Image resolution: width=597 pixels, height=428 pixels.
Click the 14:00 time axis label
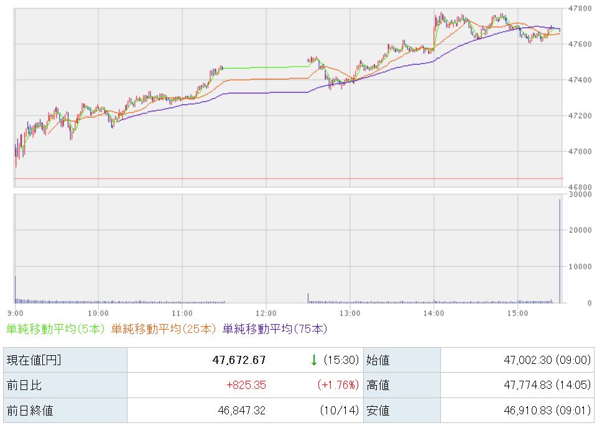tap(433, 313)
